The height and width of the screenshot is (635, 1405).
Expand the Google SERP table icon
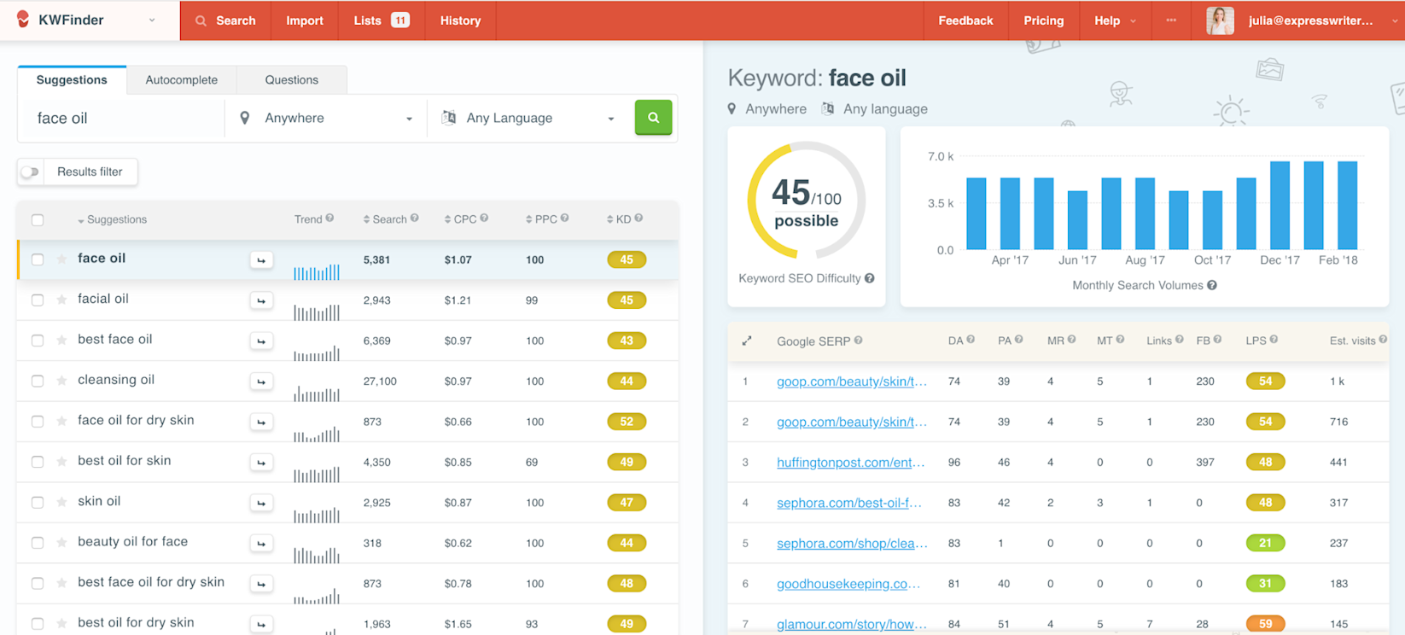747,341
